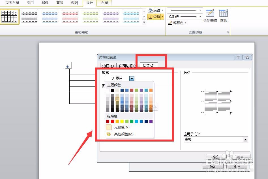Pick dark red standard color swatch
Screen dimensions: 268x179
(x=108, y=121)
